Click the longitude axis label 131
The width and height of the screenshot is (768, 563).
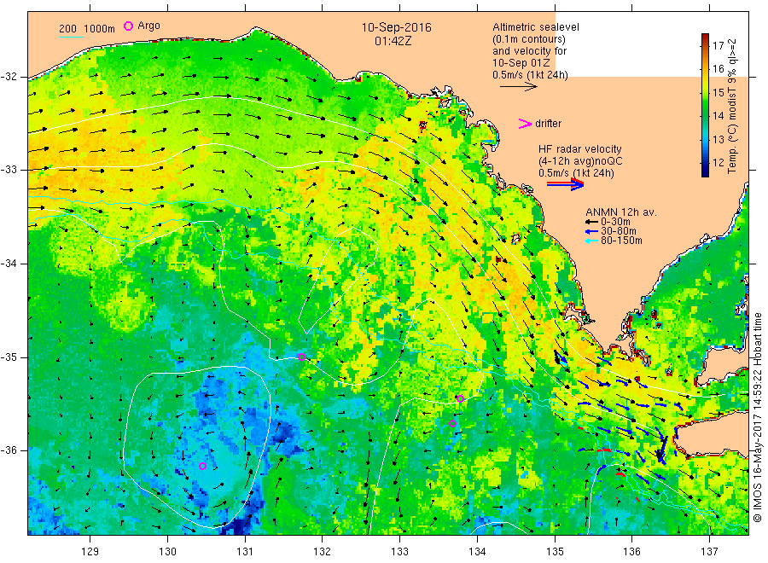click(245, 551)
